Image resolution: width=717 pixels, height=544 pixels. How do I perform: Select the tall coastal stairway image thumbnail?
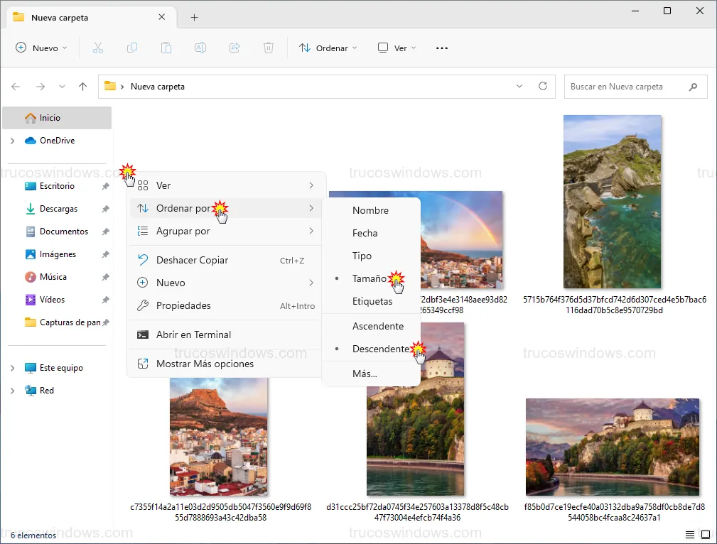(612, 202)
